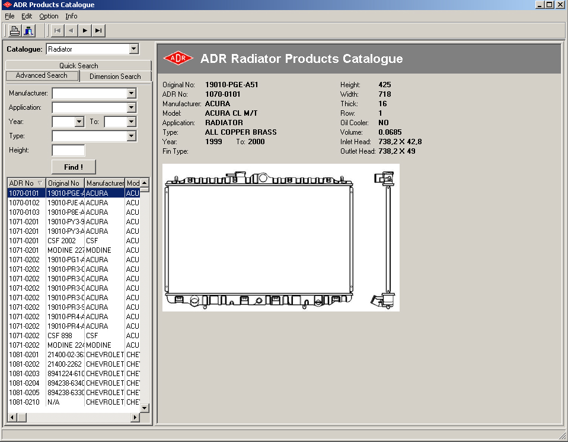Click the 19010-PGE-A51 Original No value
The width and height of the screenshot is (568, 442).
coord(231,84)
